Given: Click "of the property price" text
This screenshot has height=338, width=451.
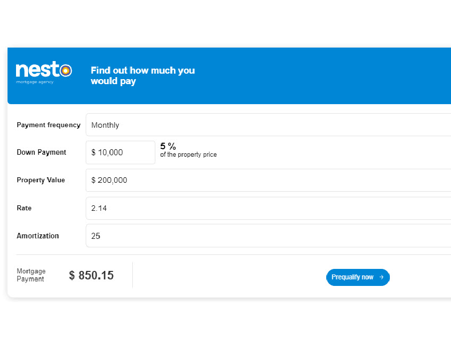Looking at the screenshot, I should (188, 155).
